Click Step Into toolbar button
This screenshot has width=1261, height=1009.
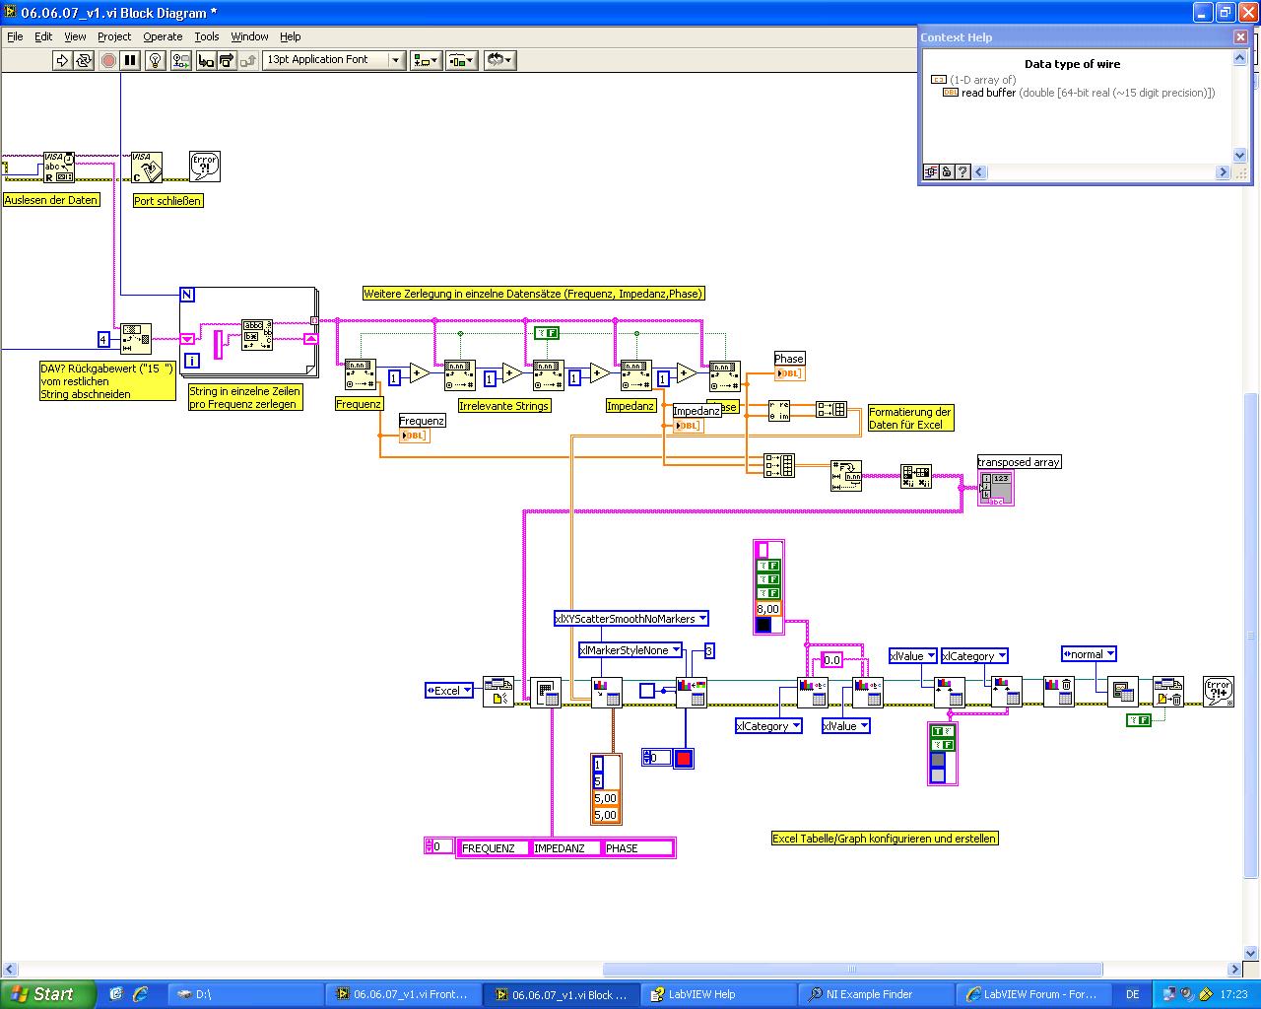206,60
